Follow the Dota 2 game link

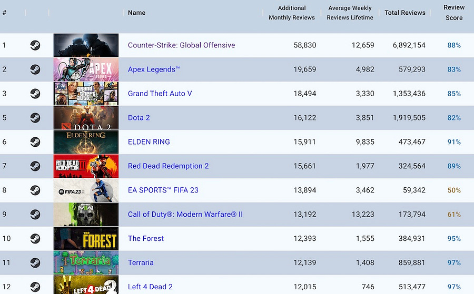139,118
